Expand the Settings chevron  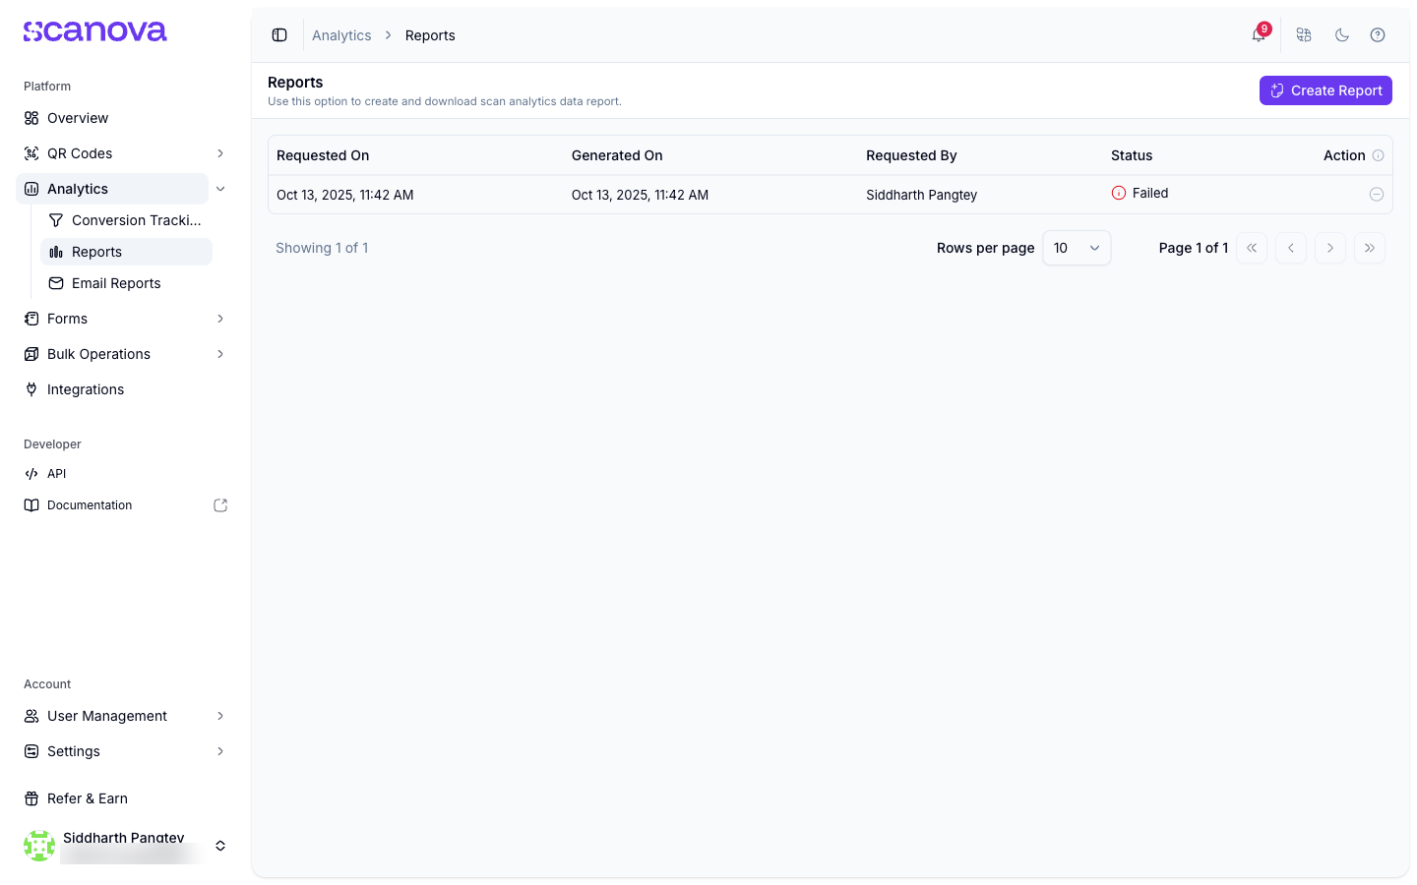[220, 751]
